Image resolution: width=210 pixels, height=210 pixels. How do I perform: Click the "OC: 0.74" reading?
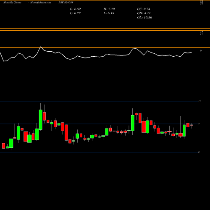click(144, 9)
